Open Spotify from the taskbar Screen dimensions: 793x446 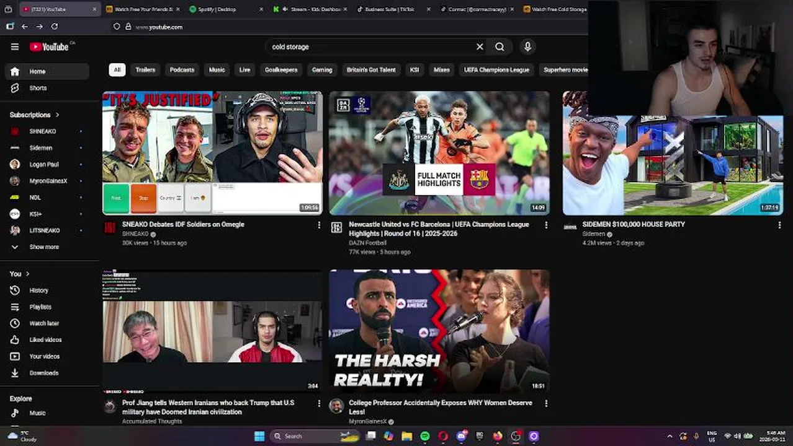425,436
